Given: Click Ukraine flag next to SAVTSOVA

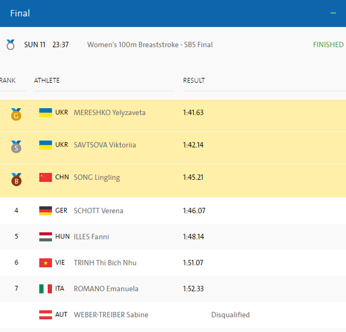Looking at the screenshot, I should point(46,145).
